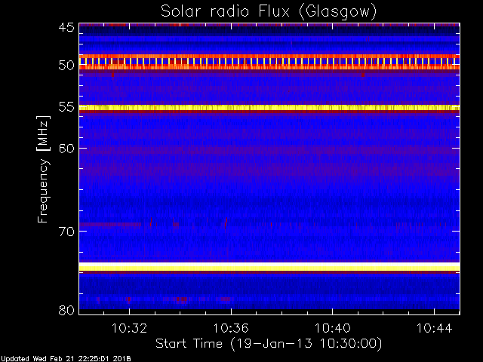Click the 55 MHz axis value

66,107
